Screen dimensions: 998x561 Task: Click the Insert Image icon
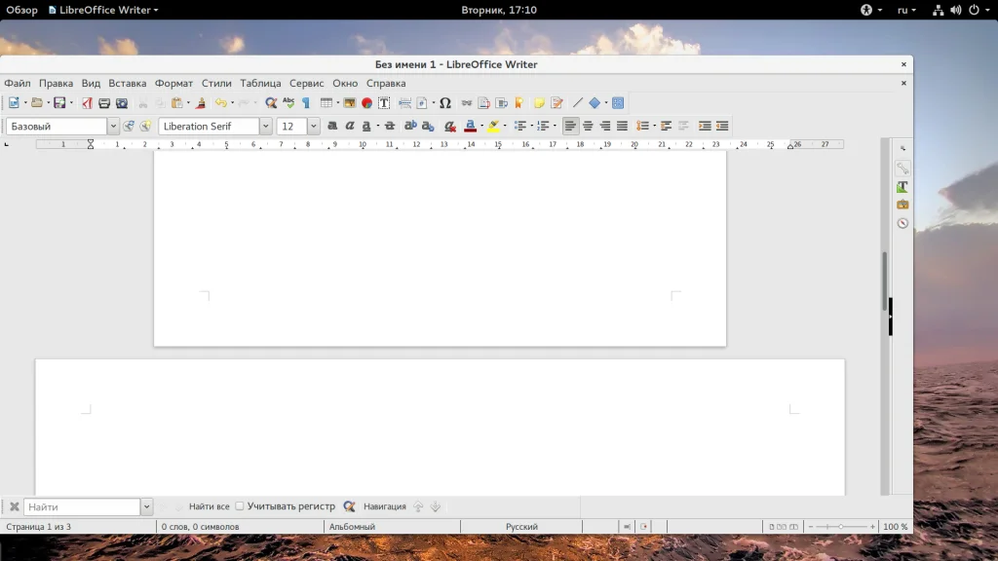tap(350, 103)
